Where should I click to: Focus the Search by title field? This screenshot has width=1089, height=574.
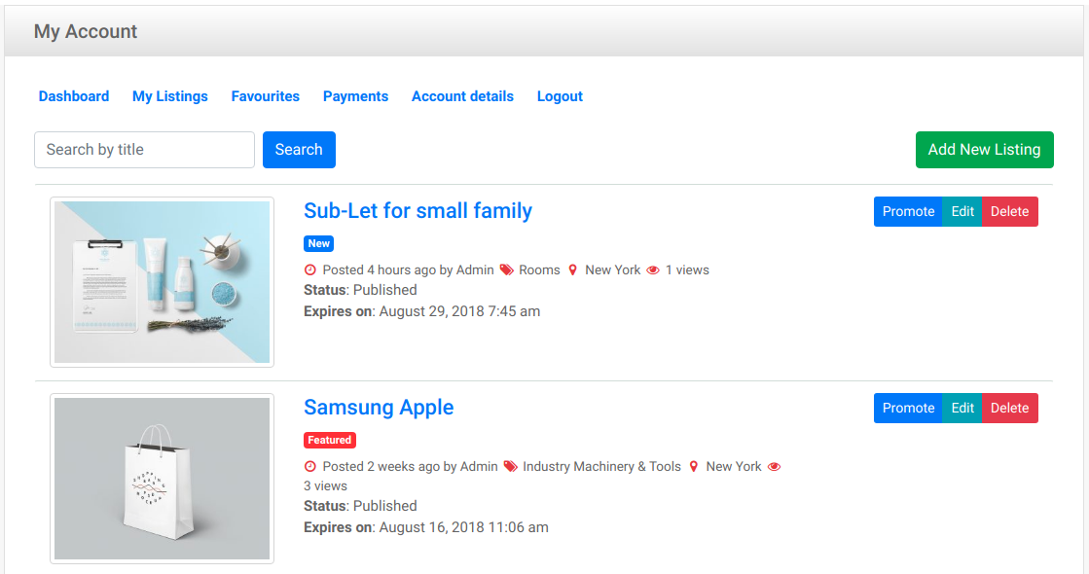(x=144, y=150)
